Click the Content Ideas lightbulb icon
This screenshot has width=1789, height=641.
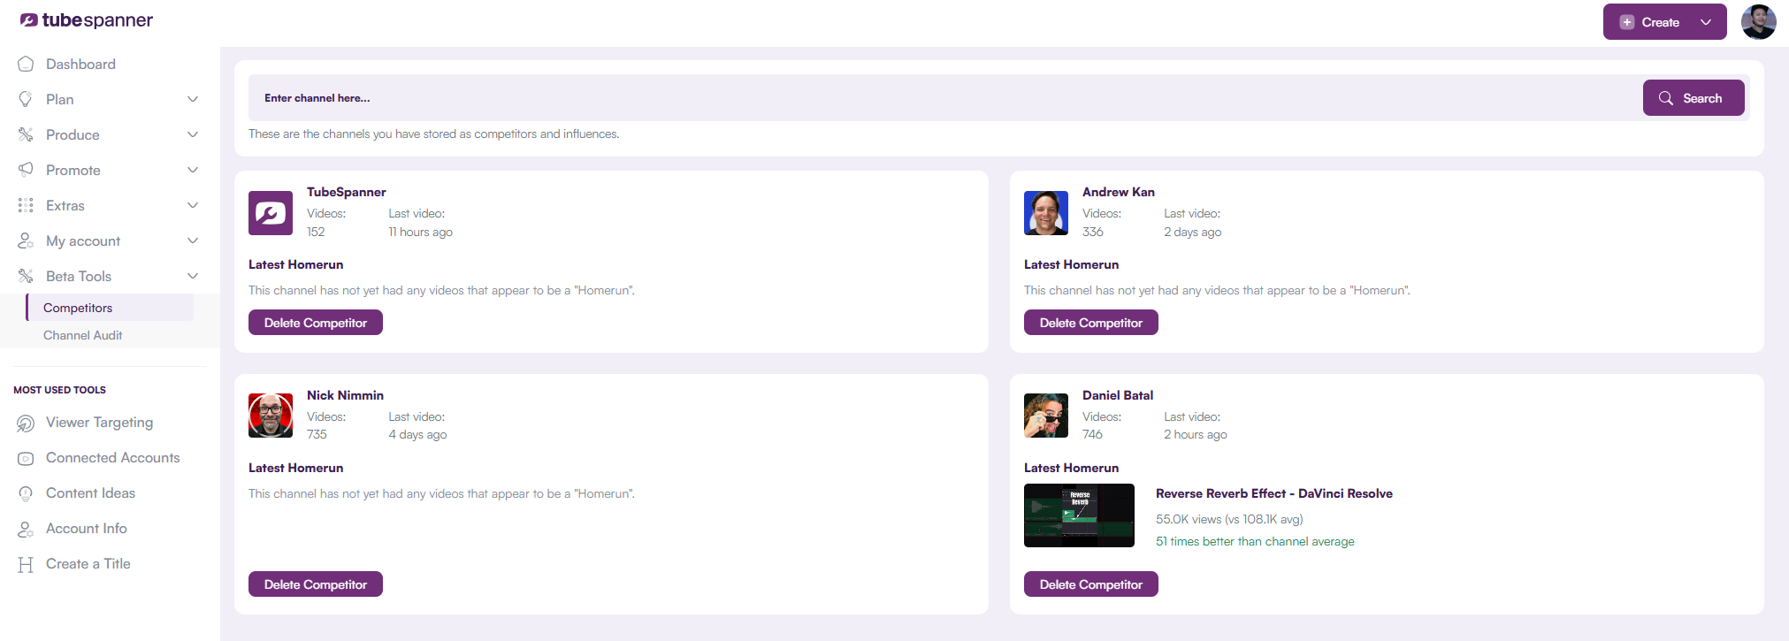tap(26, 493)
